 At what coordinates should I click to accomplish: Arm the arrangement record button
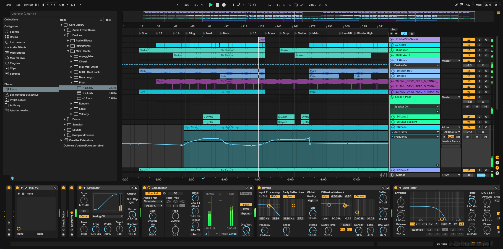click(224, 5)
